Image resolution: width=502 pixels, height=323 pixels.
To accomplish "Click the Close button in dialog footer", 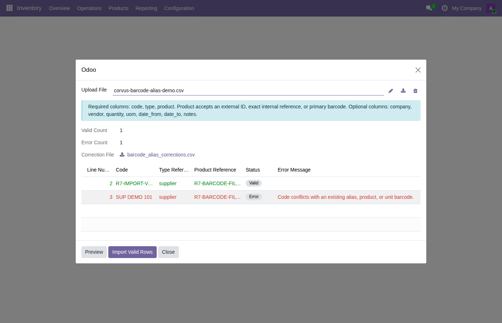I will click(168, 252).
